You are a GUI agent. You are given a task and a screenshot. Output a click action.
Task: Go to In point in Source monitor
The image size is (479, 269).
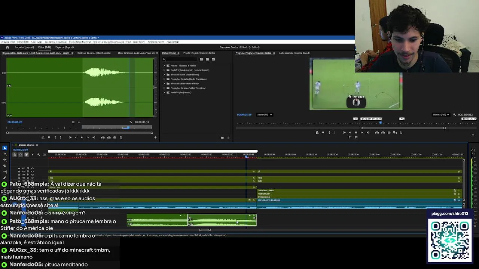pos(70,137)
